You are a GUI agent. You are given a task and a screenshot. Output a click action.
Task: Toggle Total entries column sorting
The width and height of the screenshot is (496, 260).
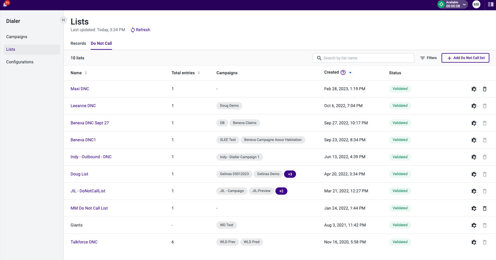tap(198, 73)
